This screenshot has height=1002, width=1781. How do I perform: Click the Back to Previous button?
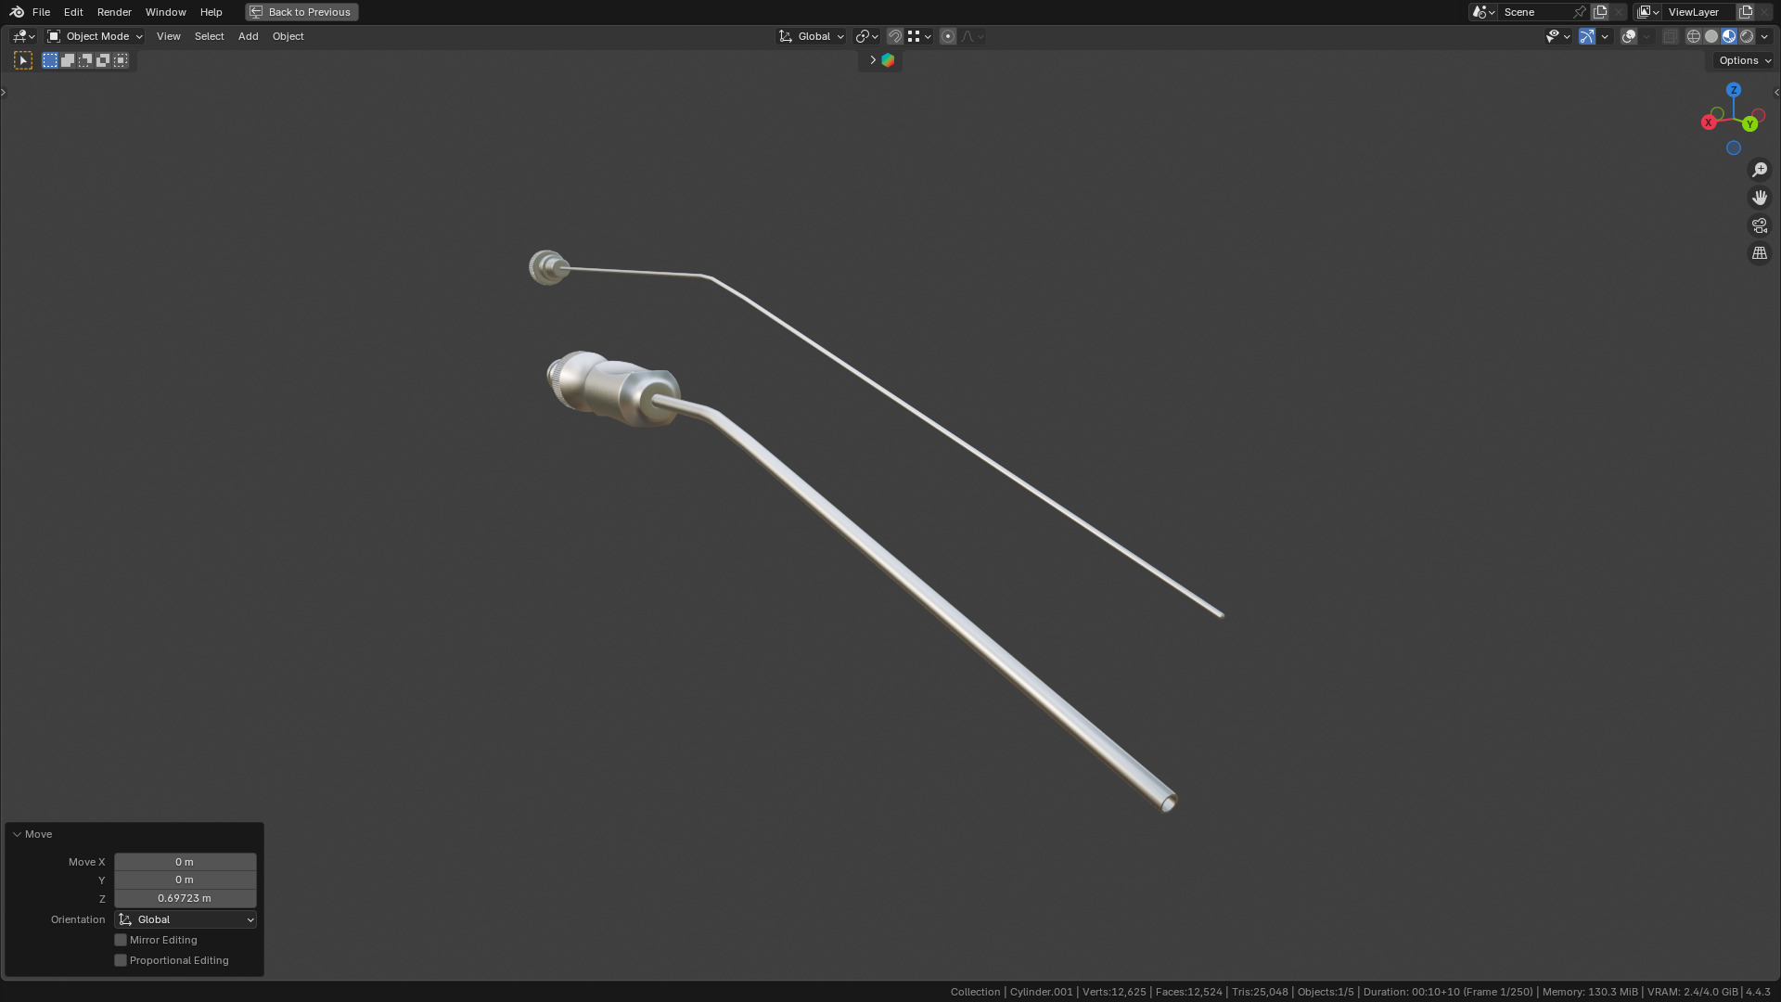[x=301, y=12]
